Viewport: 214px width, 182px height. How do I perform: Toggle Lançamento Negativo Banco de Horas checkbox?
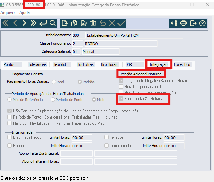pos(121,81)
